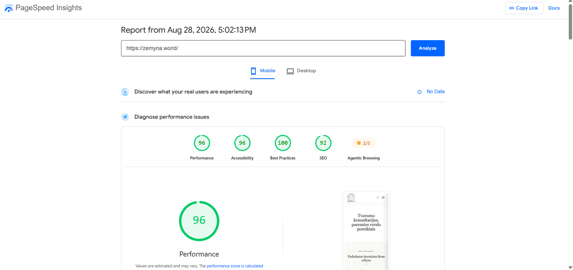The height and width of the screenshot is (270, 573).
Task: Click the Copy Link button
Action: (x=524, y=8)
